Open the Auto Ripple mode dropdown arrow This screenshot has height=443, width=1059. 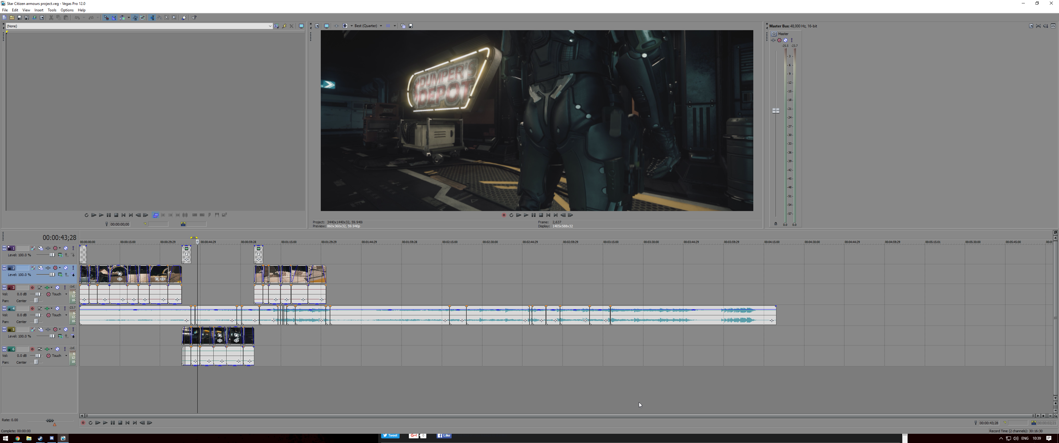click(x=129, y=18)
